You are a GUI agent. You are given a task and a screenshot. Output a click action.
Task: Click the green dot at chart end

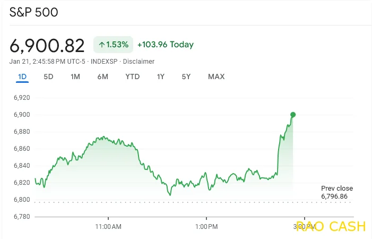point(293,114)
